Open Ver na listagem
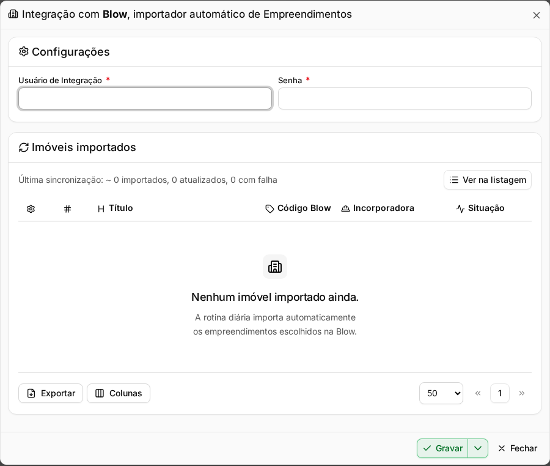The image size is (550, 466). tap(488, 180)
